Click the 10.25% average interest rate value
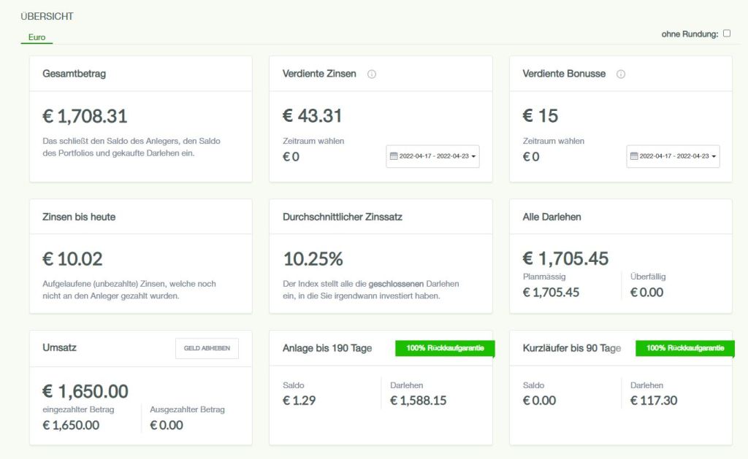748x459 pixels. pyautogui.click(x=313, y=259)
